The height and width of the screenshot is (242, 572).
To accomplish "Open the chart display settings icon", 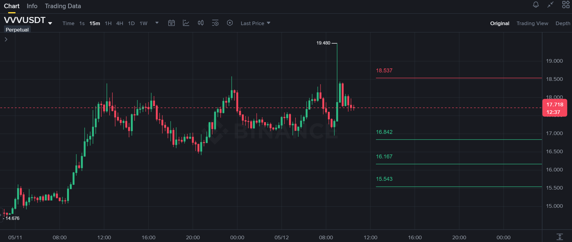I will (x=215, y=23).
